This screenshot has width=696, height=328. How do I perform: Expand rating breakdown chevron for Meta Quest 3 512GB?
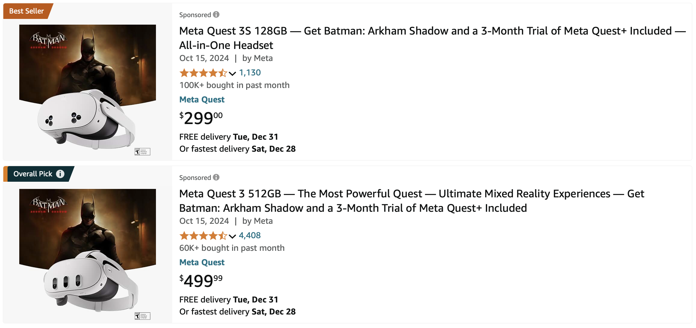click(x=232, y=236)
